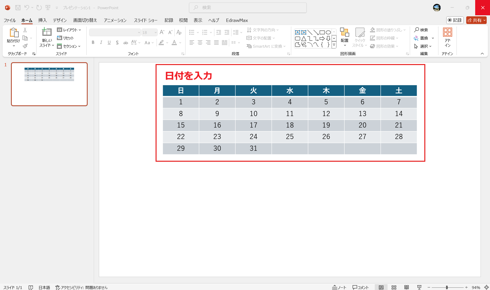
Task: Start slideshow from status bar icon
Action: click(419, 287)
